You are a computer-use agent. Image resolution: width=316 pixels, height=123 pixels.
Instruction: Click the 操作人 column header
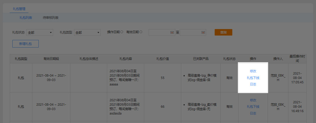(278, 59)
